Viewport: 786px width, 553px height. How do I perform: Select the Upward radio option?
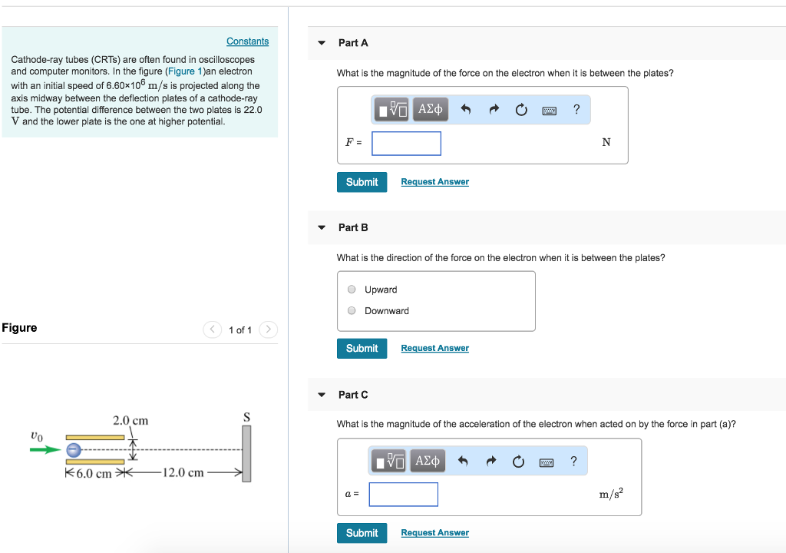352,290
